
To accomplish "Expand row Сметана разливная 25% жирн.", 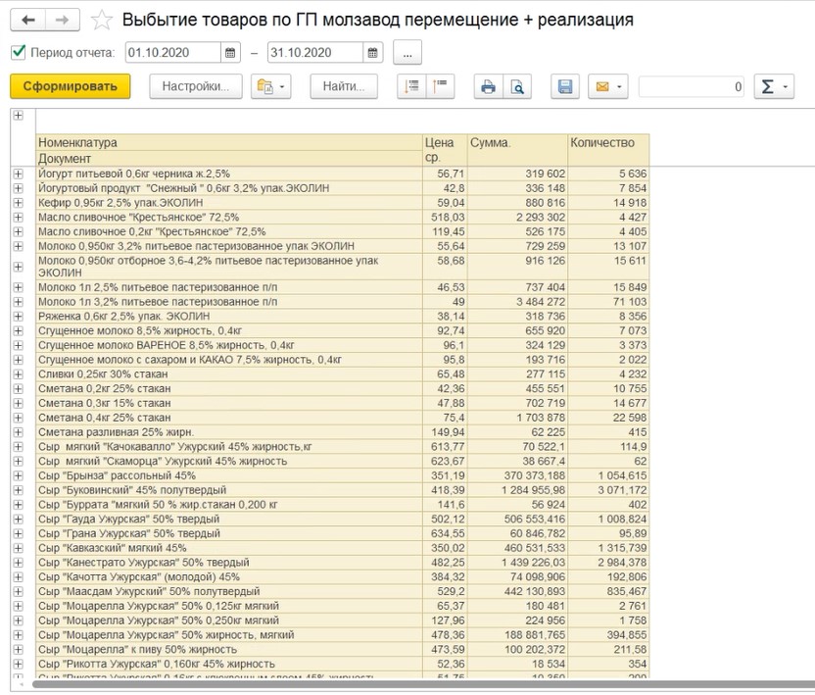I will click(19, 432).
